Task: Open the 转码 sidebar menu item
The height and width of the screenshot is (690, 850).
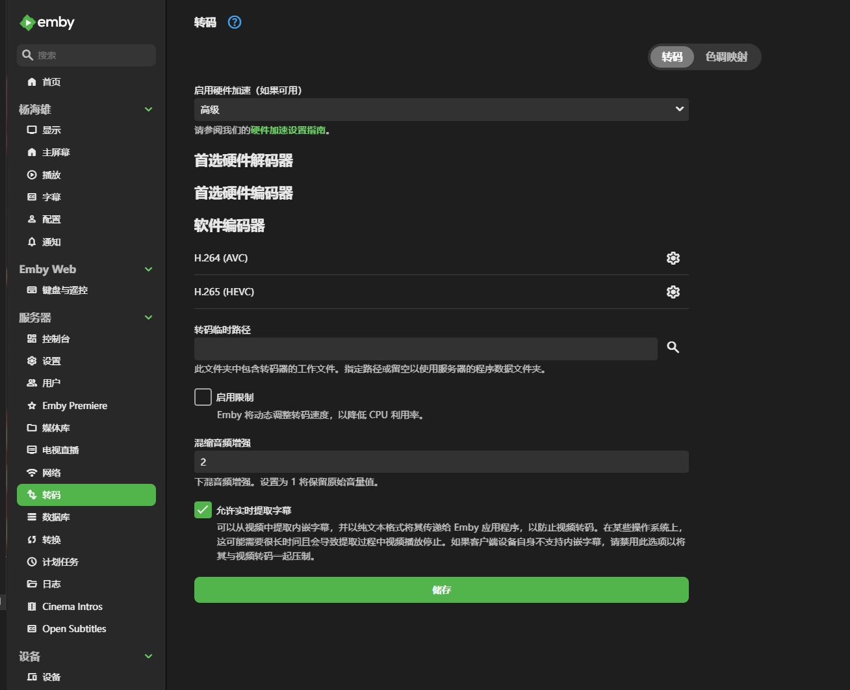Action: [86, 495]
